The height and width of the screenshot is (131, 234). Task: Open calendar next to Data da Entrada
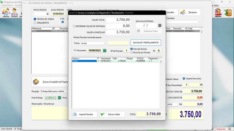tap(160, 26)
